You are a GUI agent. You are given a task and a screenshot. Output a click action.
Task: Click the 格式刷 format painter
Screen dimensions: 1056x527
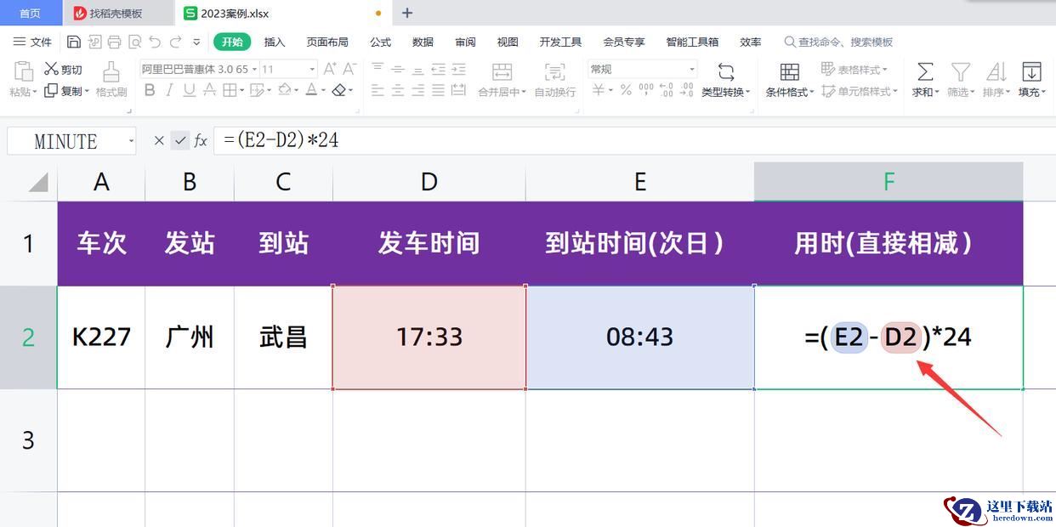pos(111,80)
